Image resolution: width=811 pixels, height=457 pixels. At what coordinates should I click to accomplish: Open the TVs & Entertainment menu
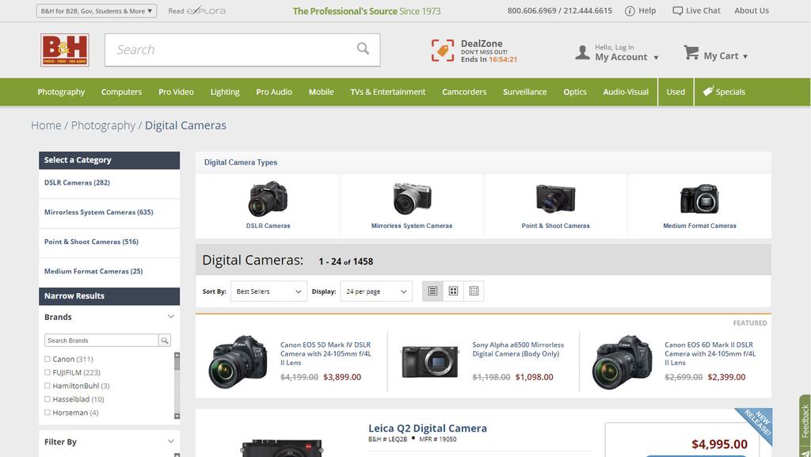point(388,92)
